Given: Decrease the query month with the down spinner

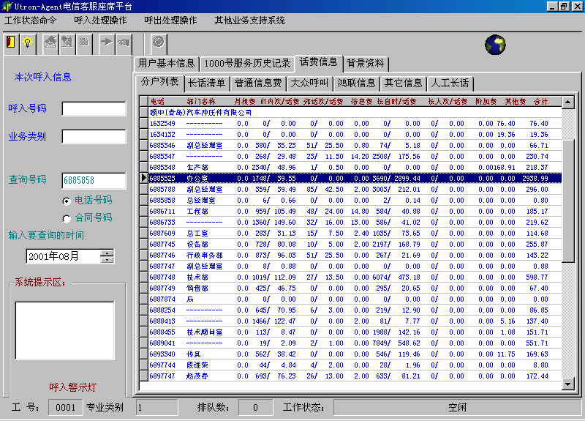Looking at the screenshot, I should (x=107, y=260).
